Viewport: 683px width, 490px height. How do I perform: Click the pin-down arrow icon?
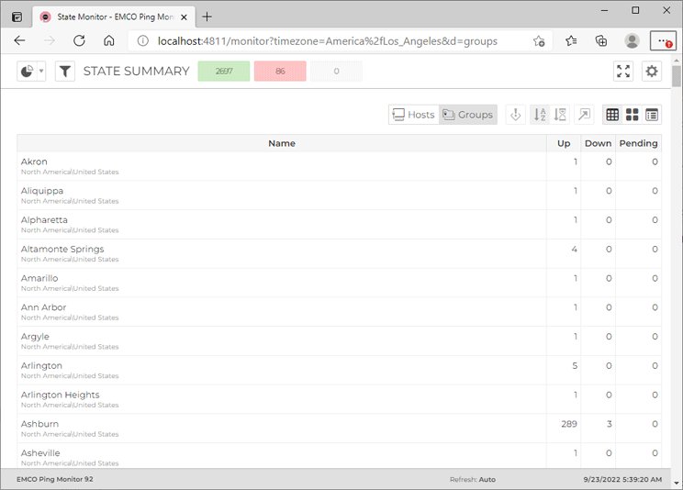(516, 115)
